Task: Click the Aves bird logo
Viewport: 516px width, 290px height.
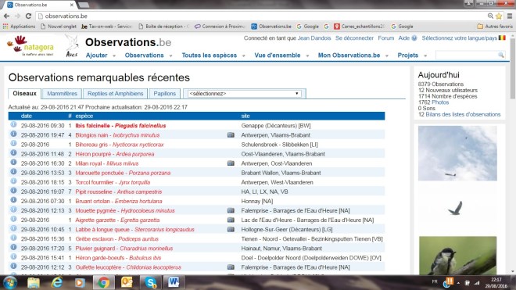Action: [72, 46]
